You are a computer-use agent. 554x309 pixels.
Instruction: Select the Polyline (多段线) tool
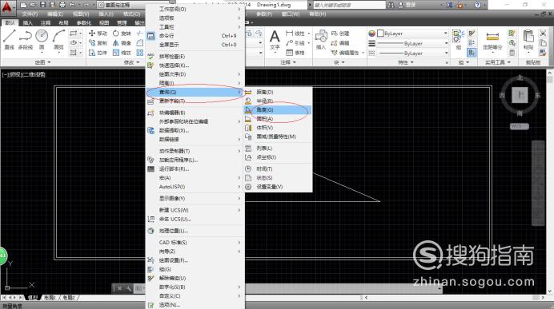25,39
